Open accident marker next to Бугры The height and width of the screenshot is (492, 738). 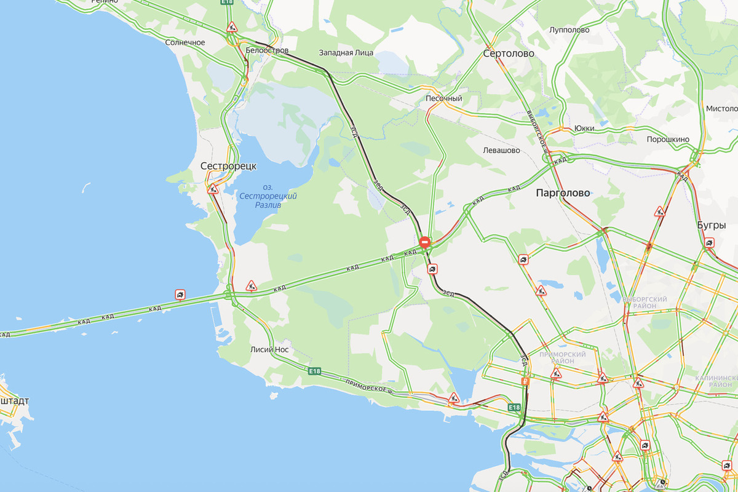click(x=710, y=244)
